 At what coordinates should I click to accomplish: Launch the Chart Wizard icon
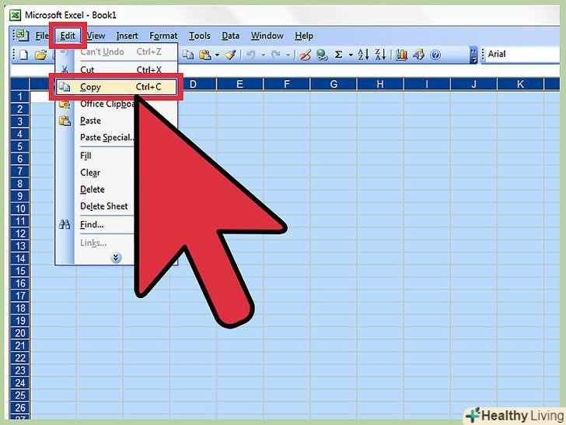pyautogui.click(x=401, y=55)
